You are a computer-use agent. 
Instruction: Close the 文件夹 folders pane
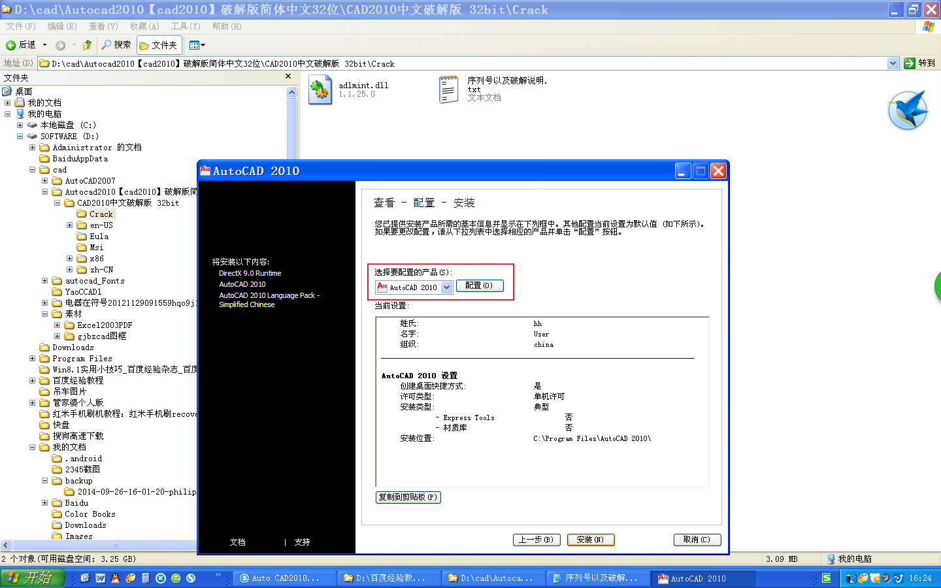click(x=288, y=76)
